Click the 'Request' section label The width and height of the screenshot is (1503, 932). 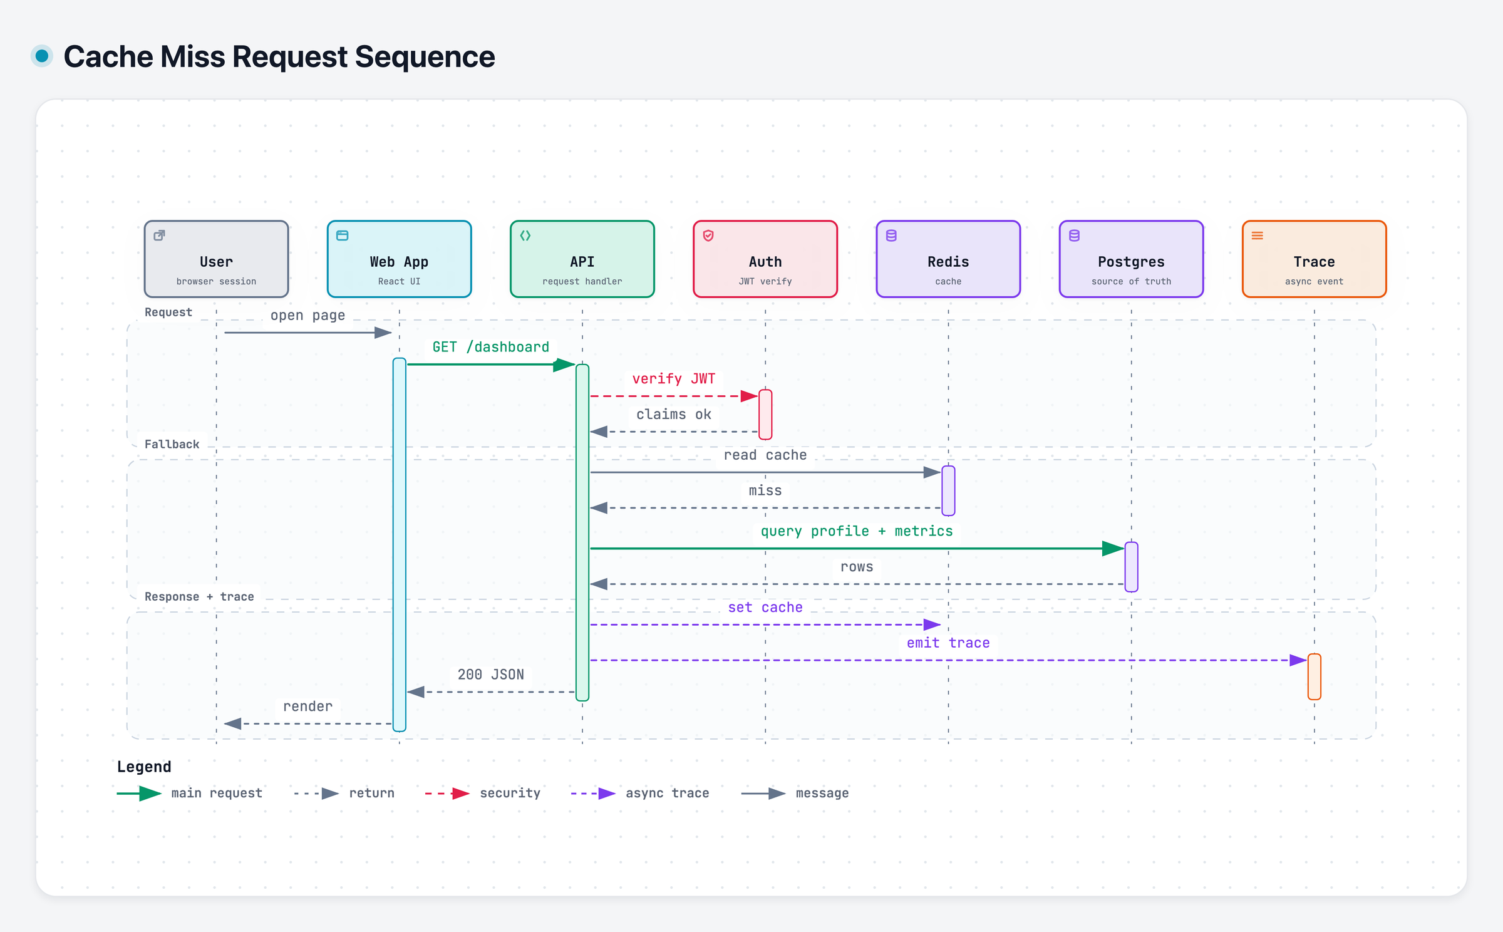pyautogui.click(x=168, y=312)
